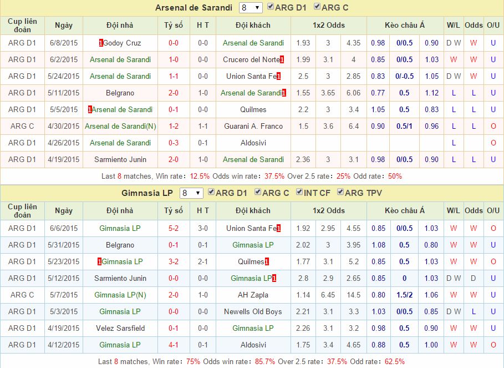Open Sarmiento Junin link on 4/19/2015
The height and width of the screenshot is (368, 504).
coord(120,159)
